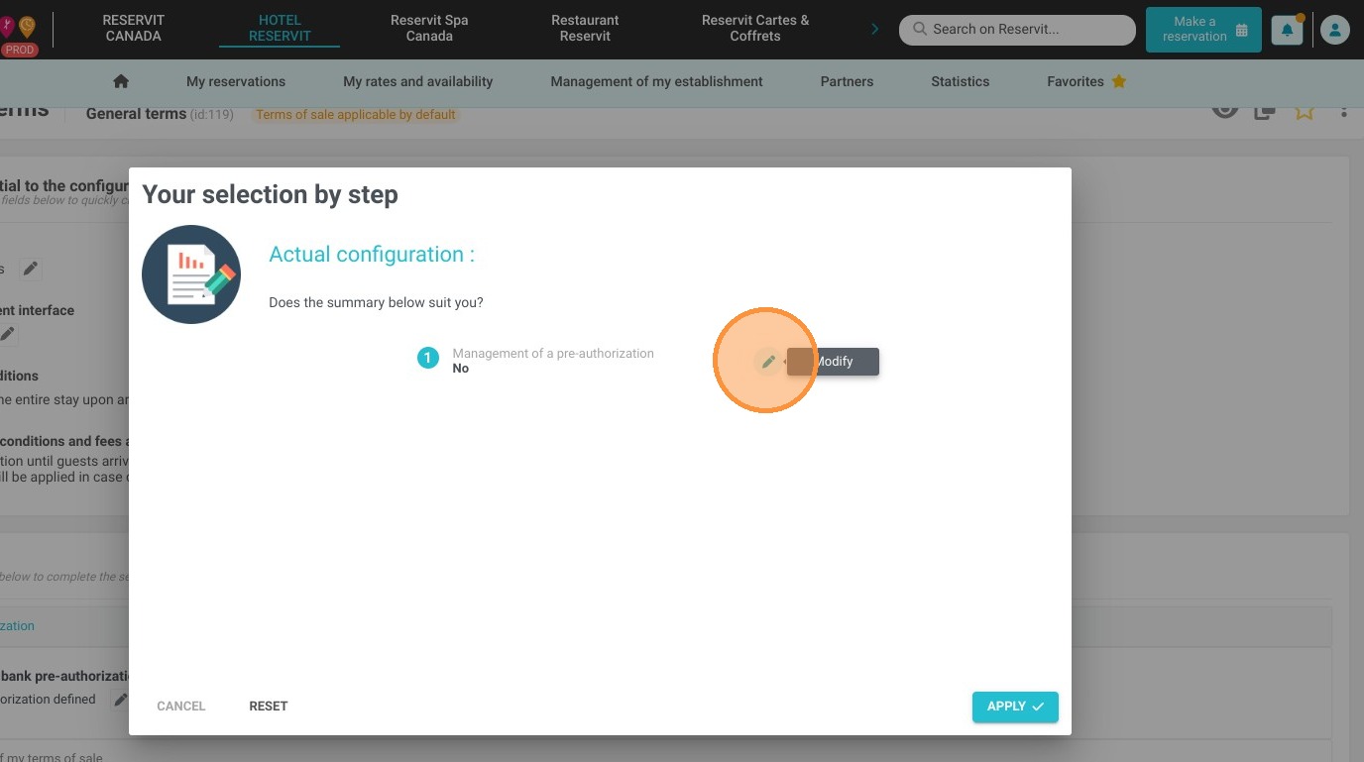Go to the home page icon
Viewport: 1364px width, 762px height.
pos(121,81)
